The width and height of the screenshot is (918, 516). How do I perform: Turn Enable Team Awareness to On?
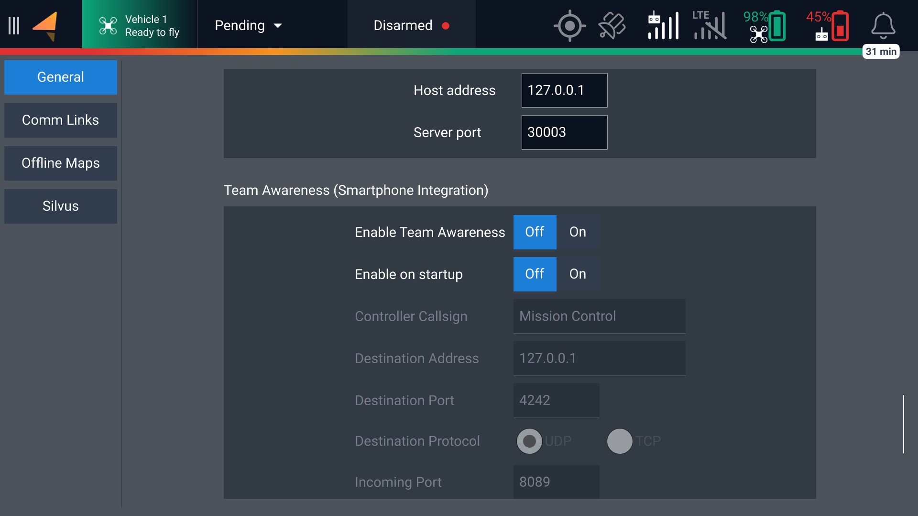[x=578, y=232]
